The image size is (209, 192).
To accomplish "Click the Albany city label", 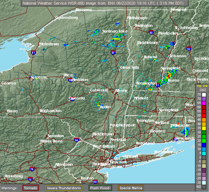I will 121,90.
